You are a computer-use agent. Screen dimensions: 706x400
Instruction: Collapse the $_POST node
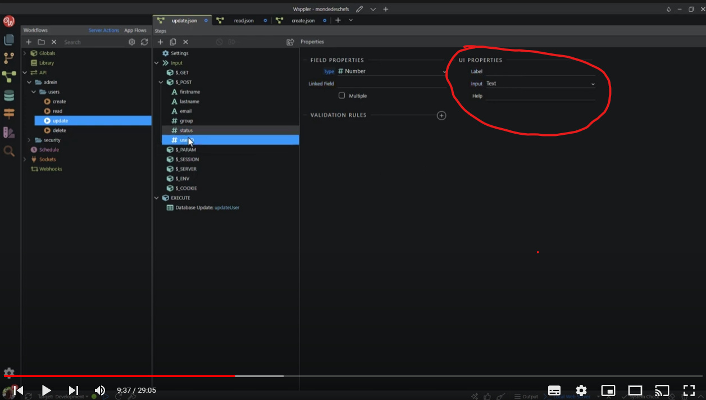(161, 82)
